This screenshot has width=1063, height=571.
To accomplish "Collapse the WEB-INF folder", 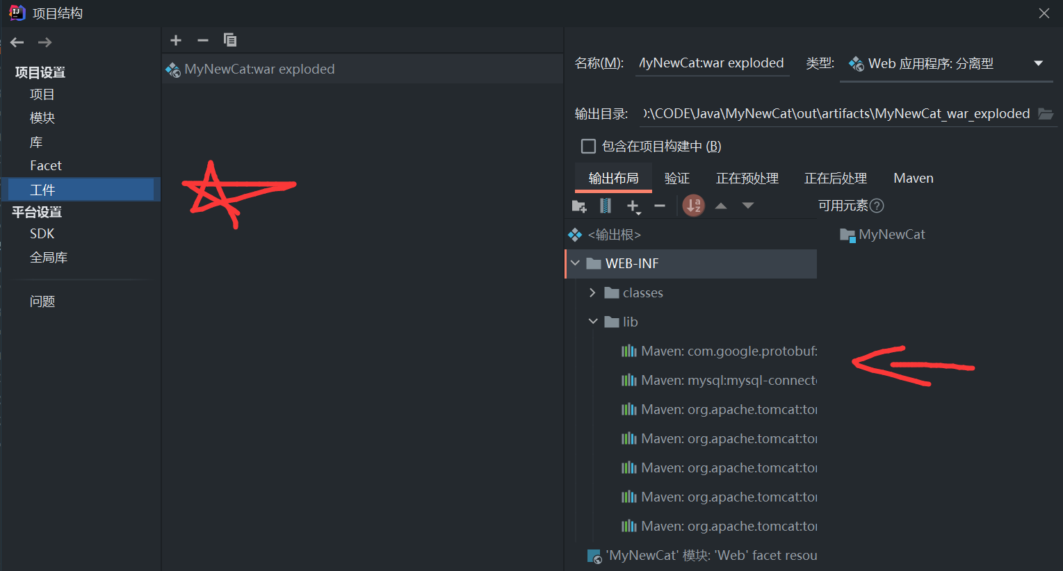I will 575,263.
